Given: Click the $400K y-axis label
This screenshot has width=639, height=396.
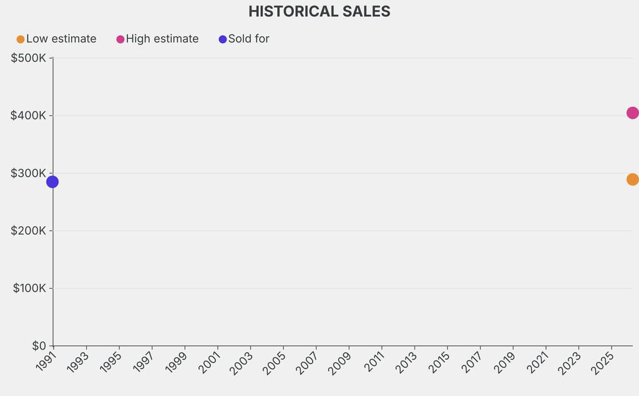Looking at the screenshot, I should tap(29, 116).
